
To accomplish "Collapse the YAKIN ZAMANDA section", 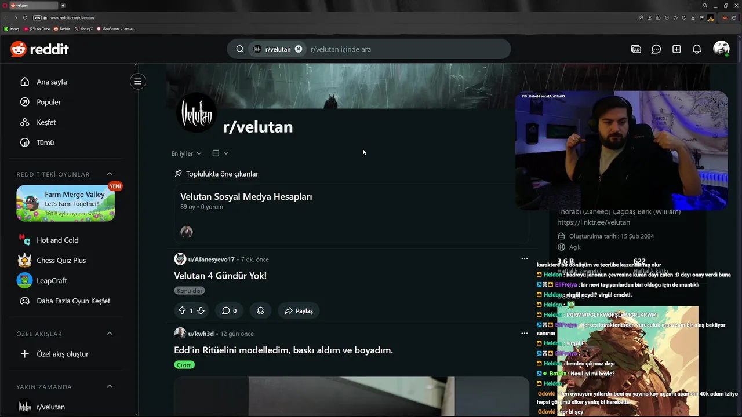I will 110,386.
